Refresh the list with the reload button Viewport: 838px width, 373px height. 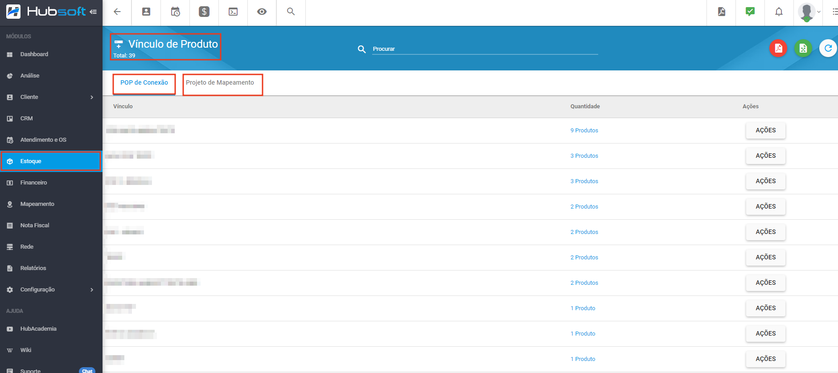(x=828, y=48)
